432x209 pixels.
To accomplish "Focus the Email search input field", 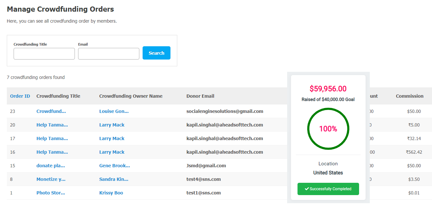I will click(x=109, y=54).
